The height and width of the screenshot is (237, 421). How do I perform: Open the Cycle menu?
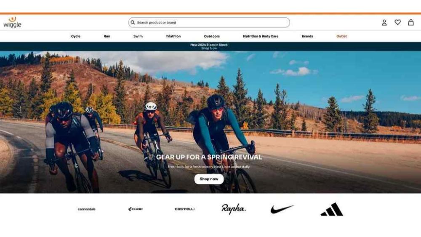click(x=76, y=36)
